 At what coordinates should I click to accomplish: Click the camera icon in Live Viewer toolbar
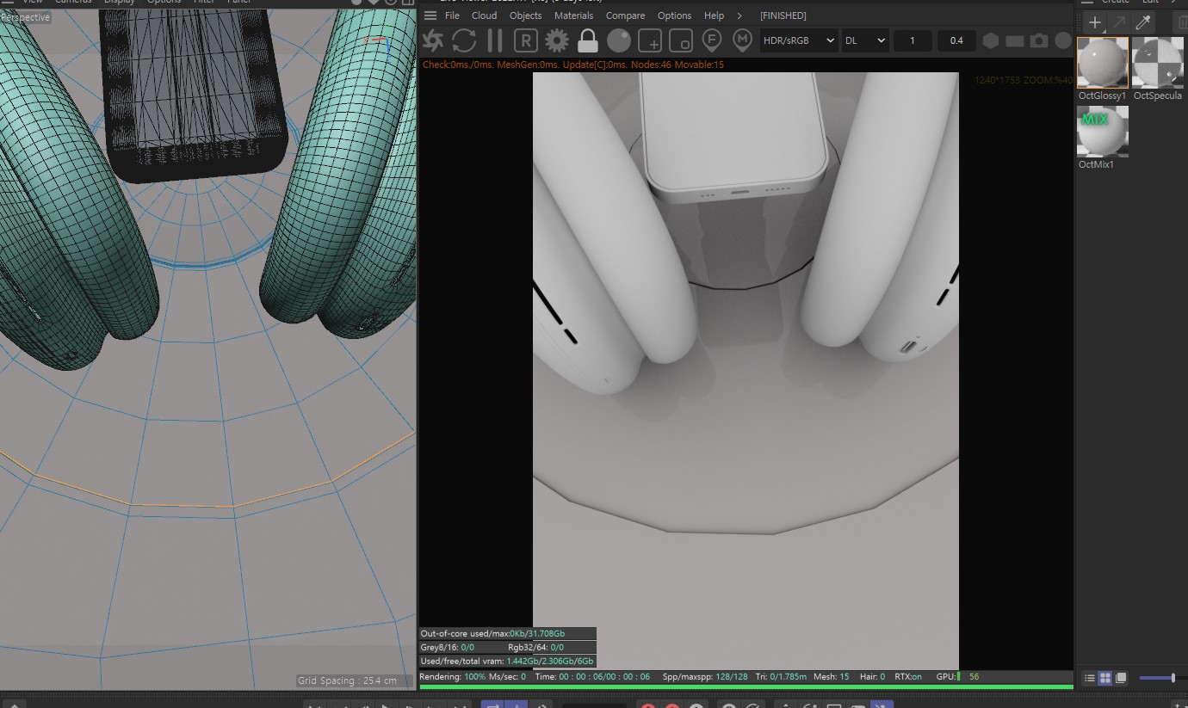click(x=1039, y=40)
